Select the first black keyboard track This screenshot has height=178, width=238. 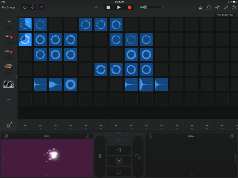(x=9, y=24)
